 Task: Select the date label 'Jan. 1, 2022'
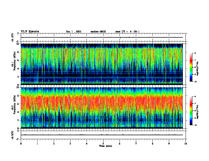pyautogui.click(x=74, y=32)
